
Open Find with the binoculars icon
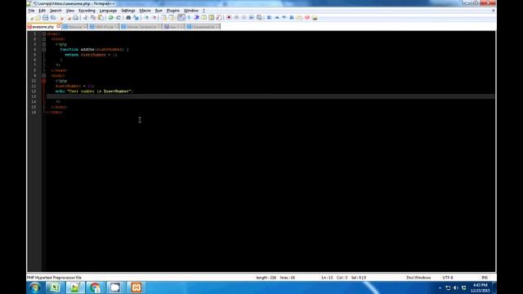coord(128,18)
